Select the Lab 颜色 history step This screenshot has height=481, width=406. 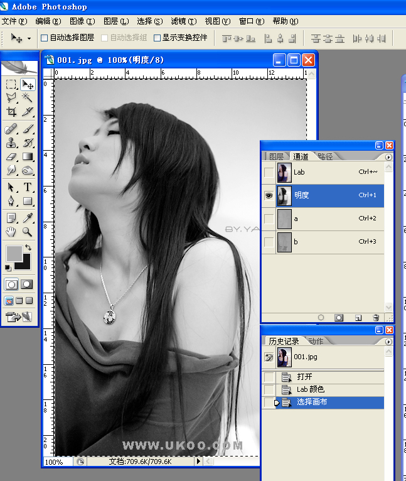(x=311, y=389)
